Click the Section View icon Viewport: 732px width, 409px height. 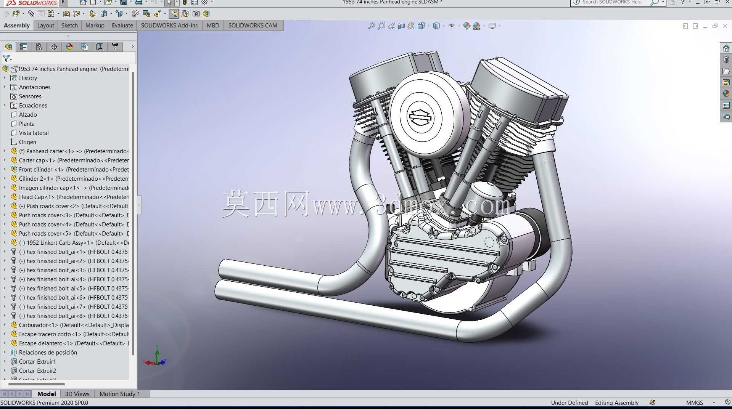[401, 26]
